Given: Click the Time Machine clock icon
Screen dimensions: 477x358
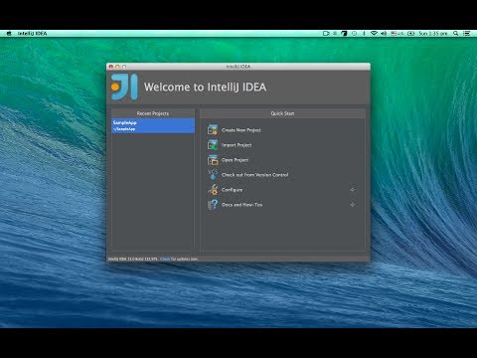Looking at the screenshot, I should coord(354,34).
